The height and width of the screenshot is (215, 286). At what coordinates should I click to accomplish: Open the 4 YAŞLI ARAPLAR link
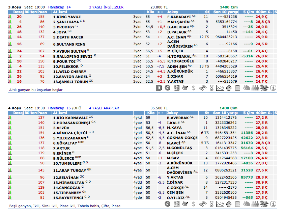(104, 108)
